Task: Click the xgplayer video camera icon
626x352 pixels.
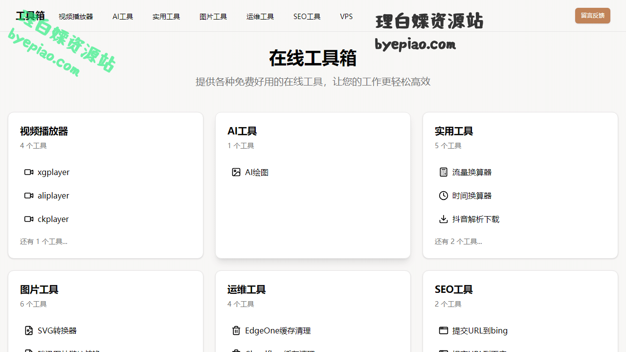Action: 29,172
